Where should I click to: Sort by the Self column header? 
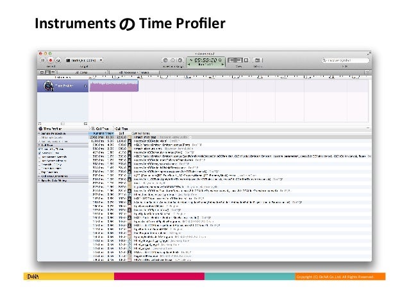(121, 133)
